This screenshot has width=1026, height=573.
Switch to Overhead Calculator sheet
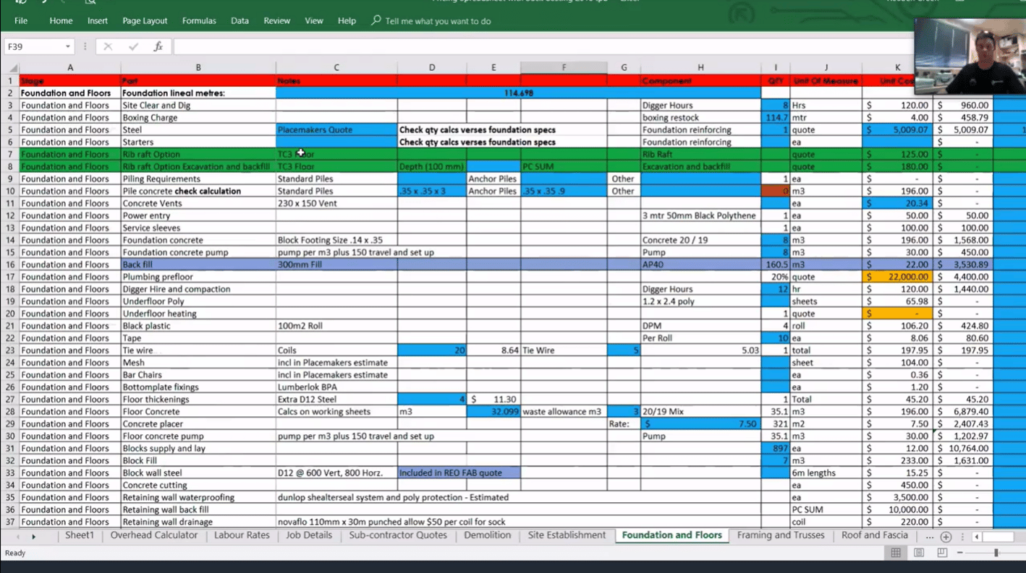pyautogui.click(x=154, y=535)
